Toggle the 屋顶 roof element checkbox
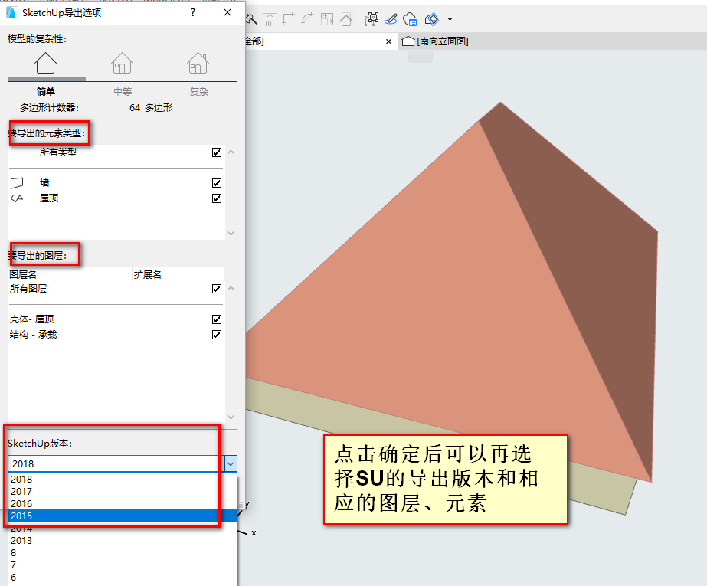 [x=217, y=198]
